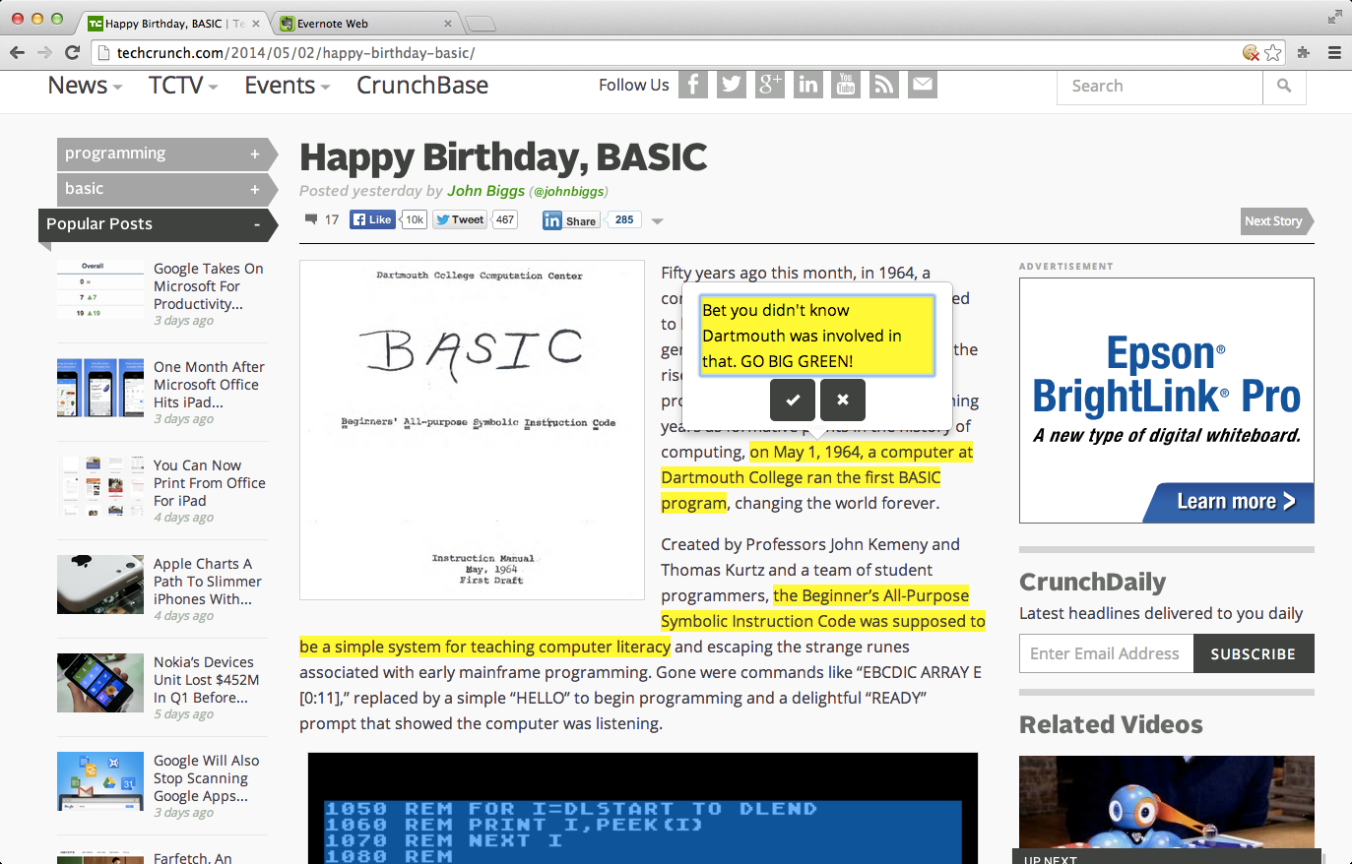Click the tweet count 467
This screenshot has width=1352, height=864.
click(505, 219)
